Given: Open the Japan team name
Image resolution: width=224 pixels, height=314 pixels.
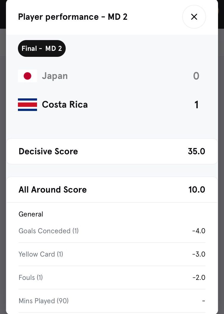Looking at the screenshot, I should tap(55, 76).
